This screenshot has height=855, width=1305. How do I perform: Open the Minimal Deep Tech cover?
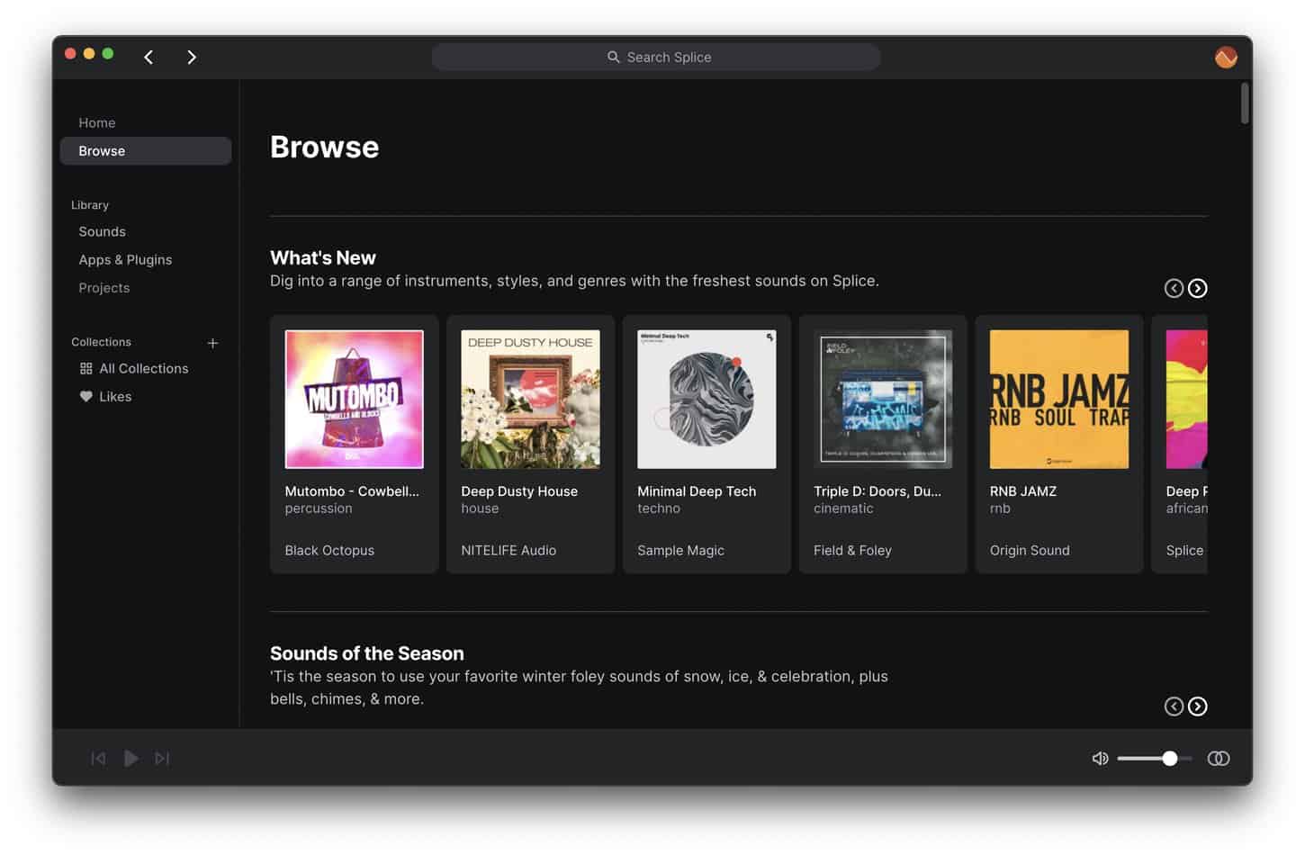(706, 399)
